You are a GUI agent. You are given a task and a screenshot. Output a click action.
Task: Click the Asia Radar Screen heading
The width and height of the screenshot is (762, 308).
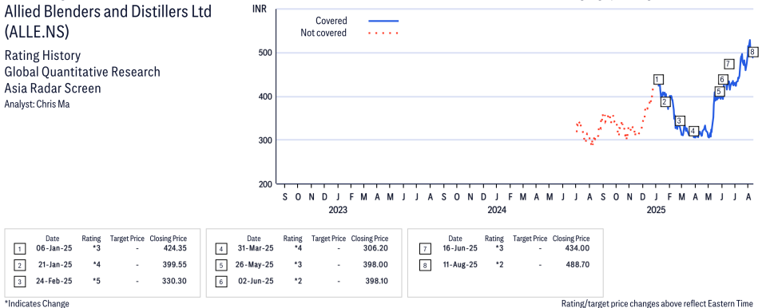53,88
